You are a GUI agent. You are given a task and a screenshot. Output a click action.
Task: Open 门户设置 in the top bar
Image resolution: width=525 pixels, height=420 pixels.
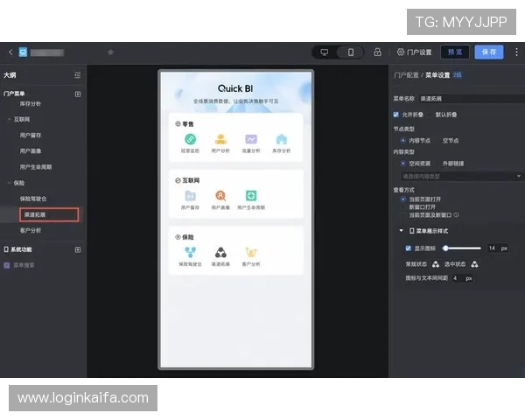click(415, 52)
